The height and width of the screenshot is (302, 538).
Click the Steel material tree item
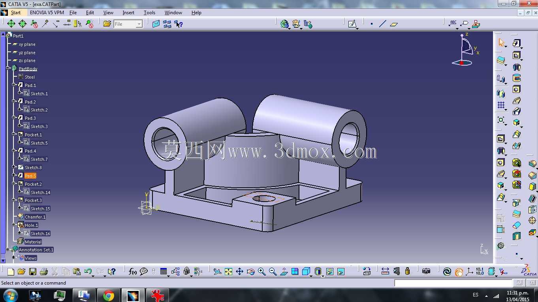(x=30, y=77)
